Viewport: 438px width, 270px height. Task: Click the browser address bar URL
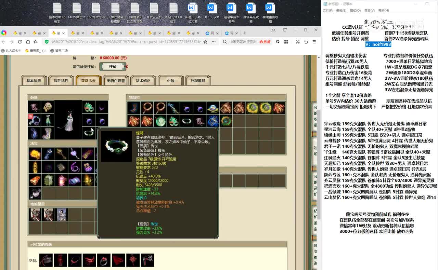pos(126,42)
